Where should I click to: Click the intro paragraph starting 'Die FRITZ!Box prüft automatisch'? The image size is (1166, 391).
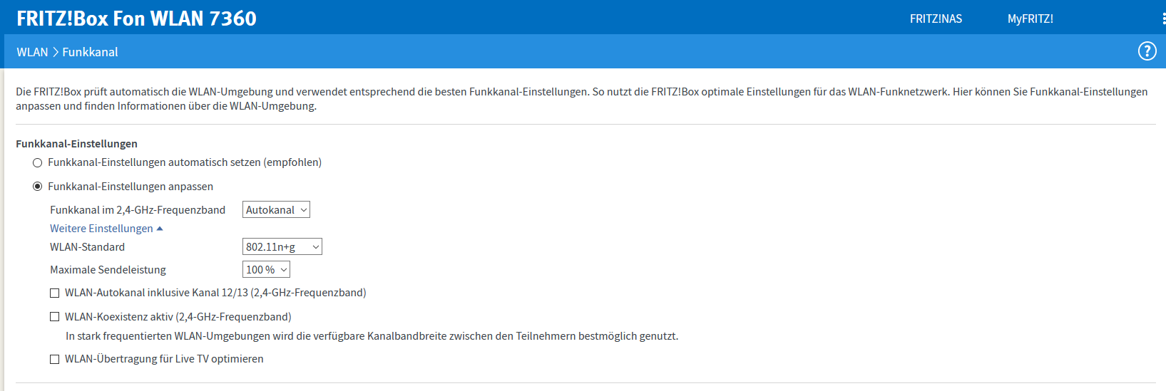(x=582, y=99)
